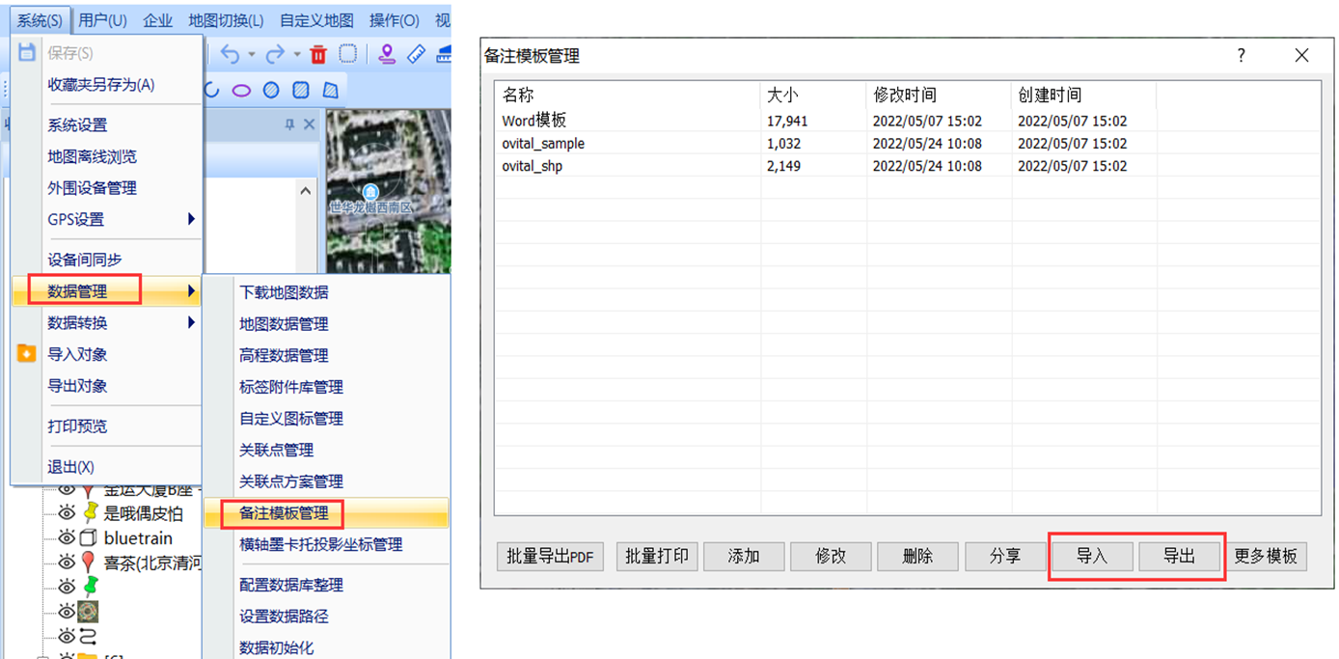Click the 修改时间 column header
Image resolution: width=1339 pixels, height=659 pixels.
pyautogui.click(x=904, y=95)
